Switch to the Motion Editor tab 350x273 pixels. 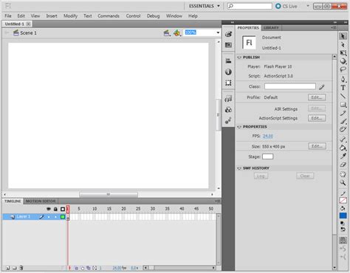tap(41, 201)
